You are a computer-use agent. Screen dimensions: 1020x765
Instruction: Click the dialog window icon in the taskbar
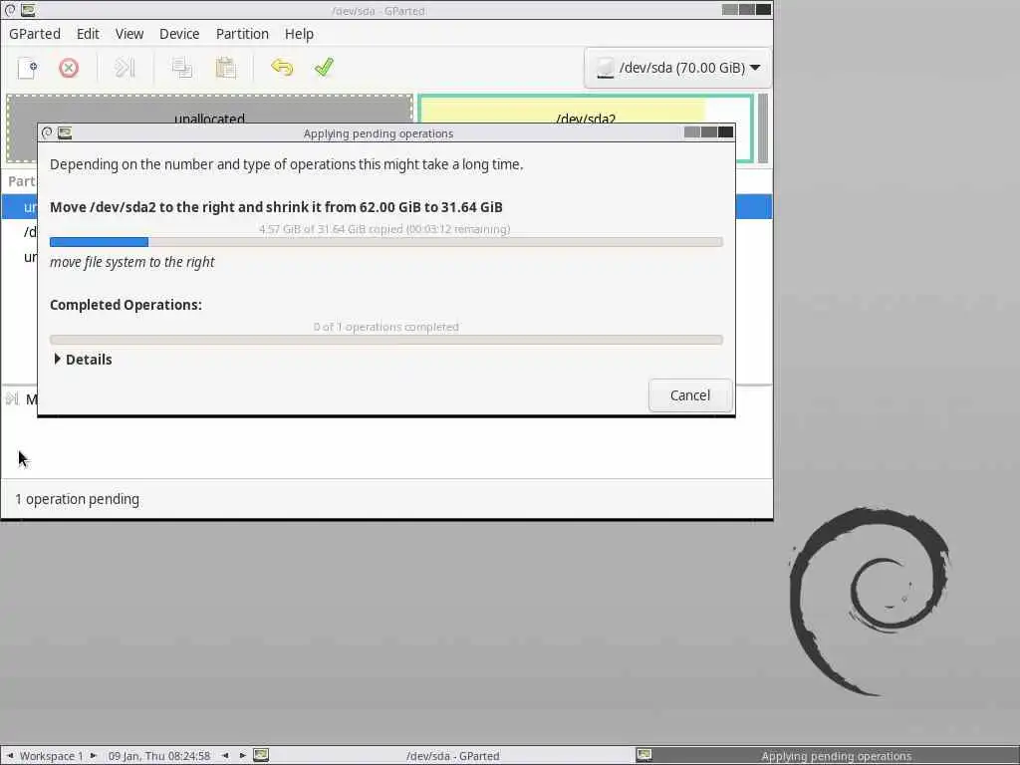644,755
